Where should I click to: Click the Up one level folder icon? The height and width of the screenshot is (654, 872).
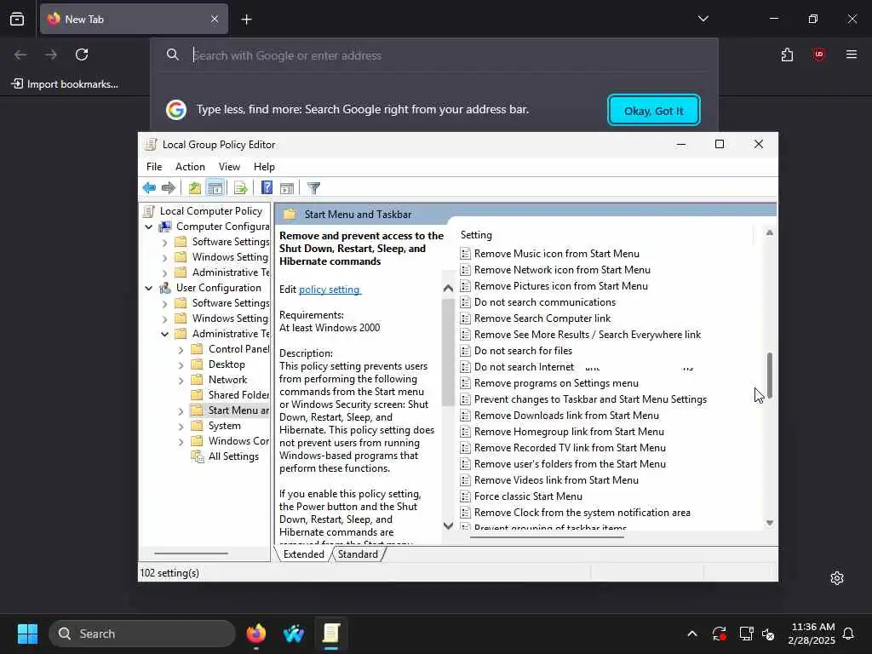194,188
